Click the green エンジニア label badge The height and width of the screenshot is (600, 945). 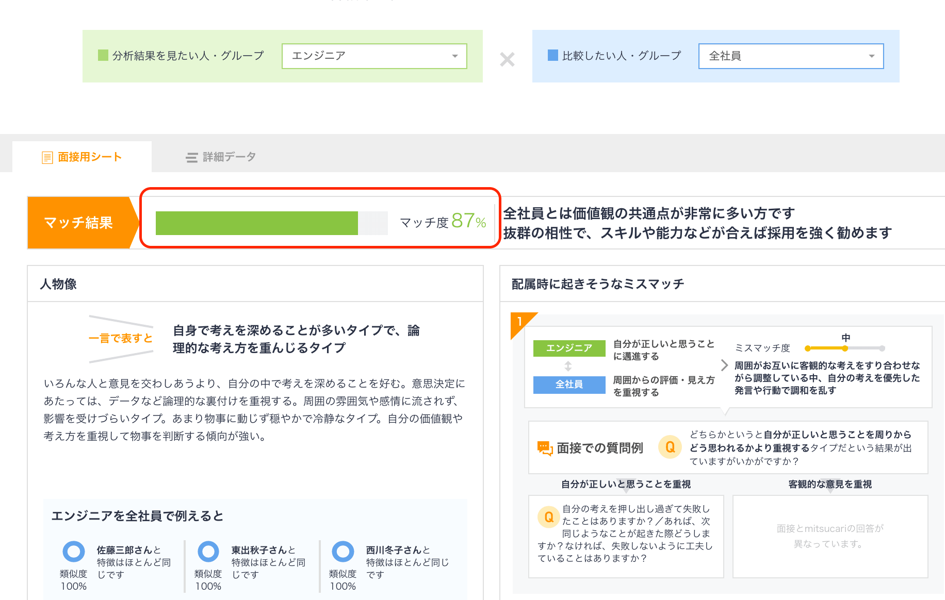(x=569, y=348)
